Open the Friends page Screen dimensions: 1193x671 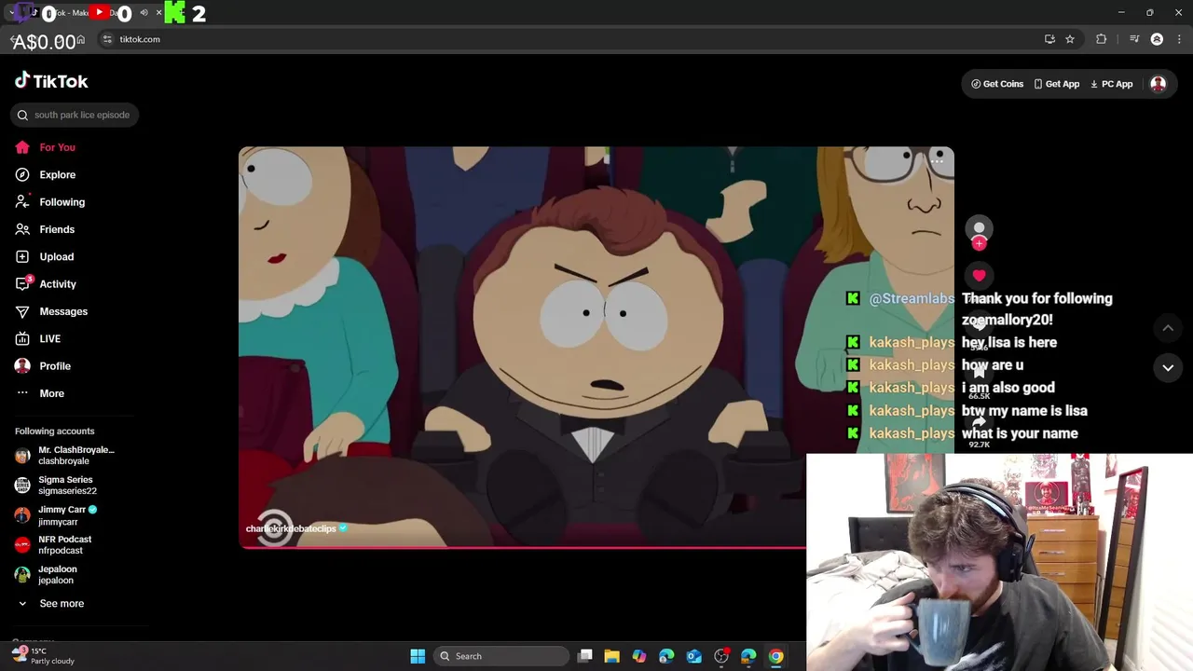[45, 229]
